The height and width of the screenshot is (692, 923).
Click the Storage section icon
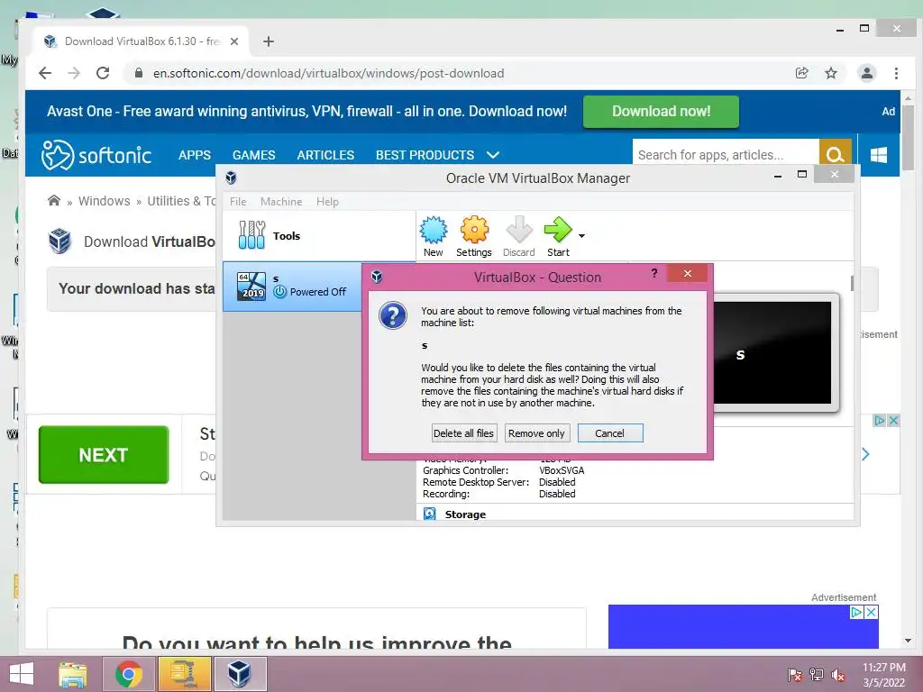point(430,514)
